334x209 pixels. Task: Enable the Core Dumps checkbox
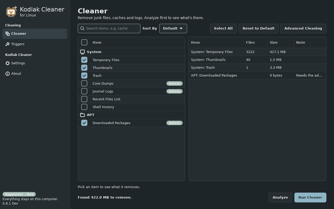coord(84,83)
